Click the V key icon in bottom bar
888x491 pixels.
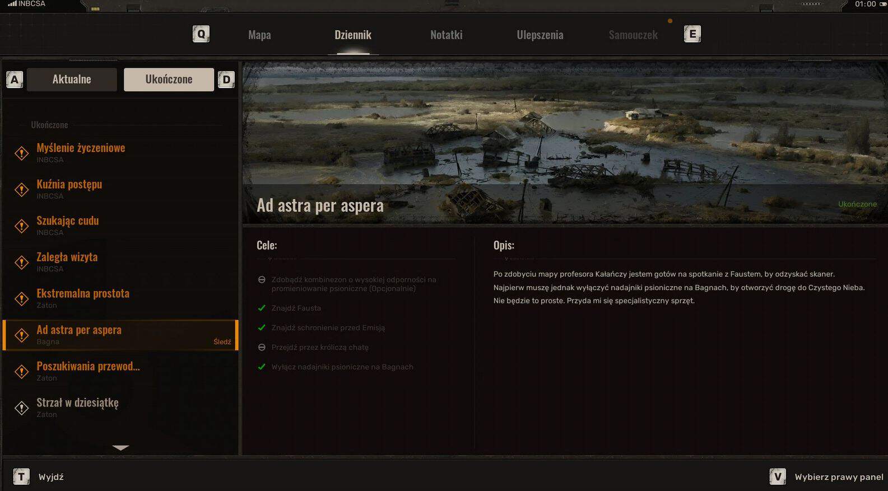tap(777, 476)
